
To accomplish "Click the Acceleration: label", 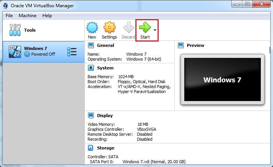I will pos(99,87).
